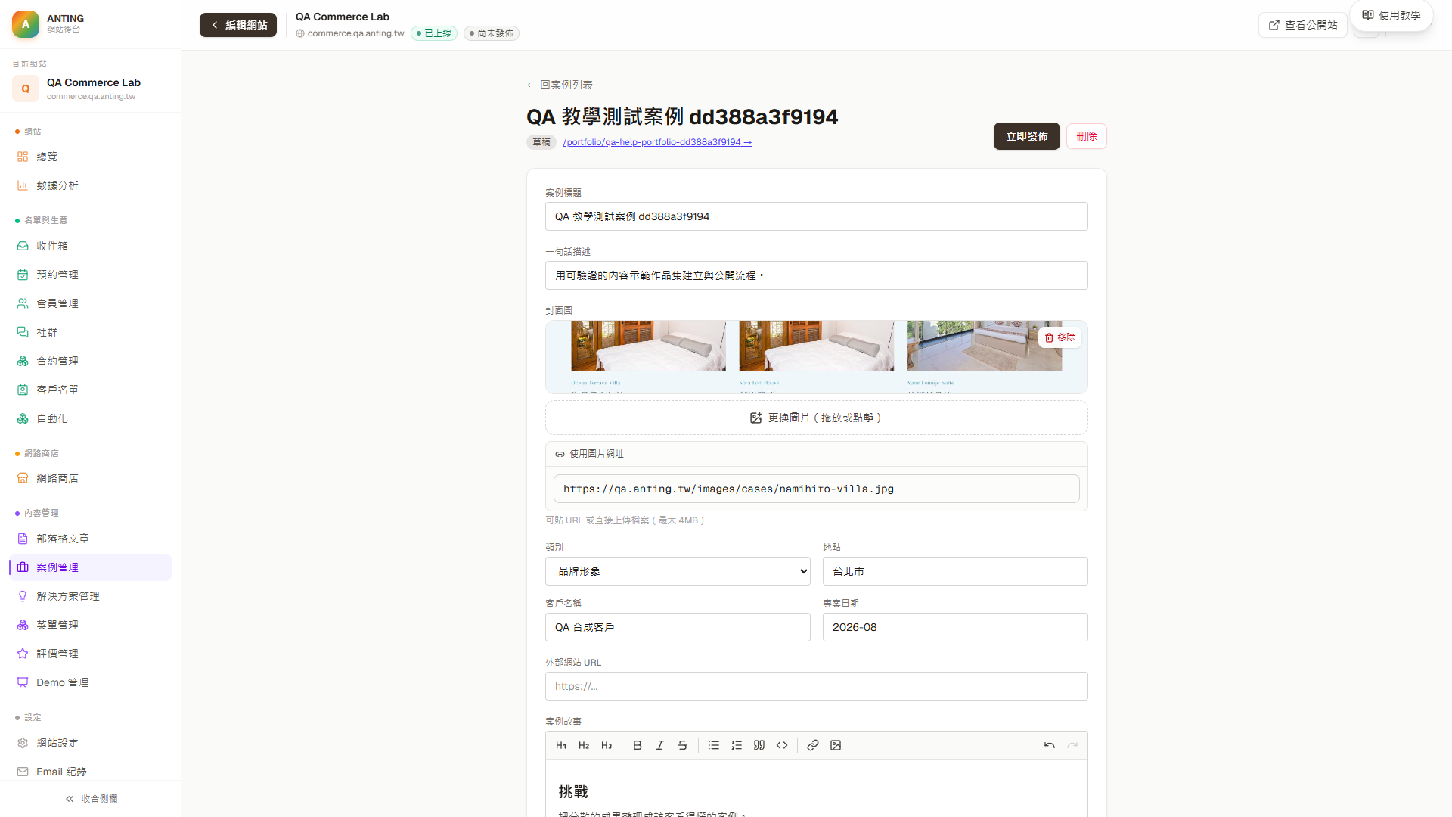The image size is (1452, 817).
Task: Focus the 地點 location field
Action: 955,571
